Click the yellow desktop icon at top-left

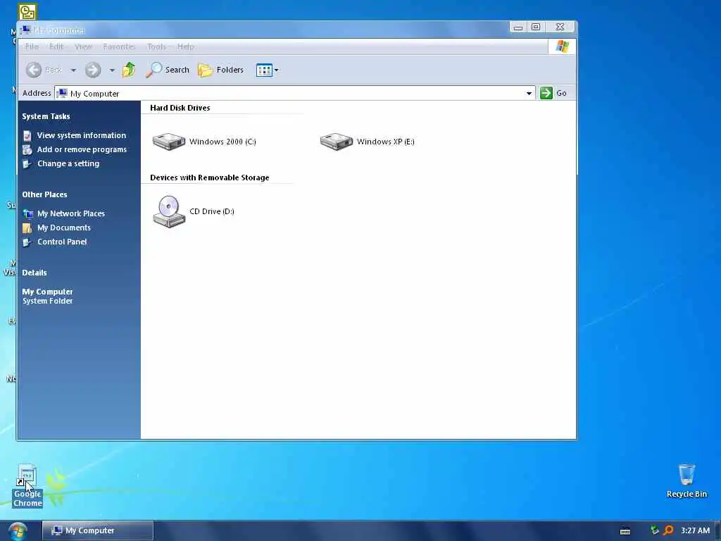pyautogui.click(x=27, y=11)
